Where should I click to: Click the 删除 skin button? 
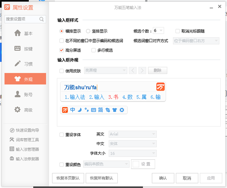[157, 70]
